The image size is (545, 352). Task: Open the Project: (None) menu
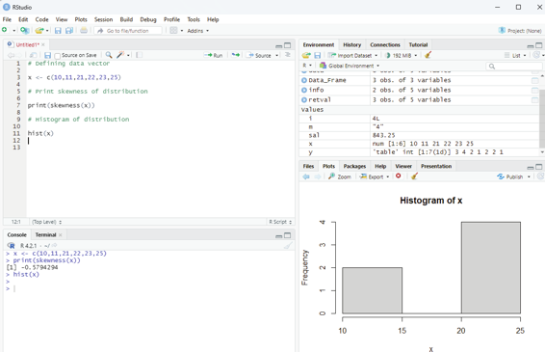pyautogui.click(x=520, y=31)
